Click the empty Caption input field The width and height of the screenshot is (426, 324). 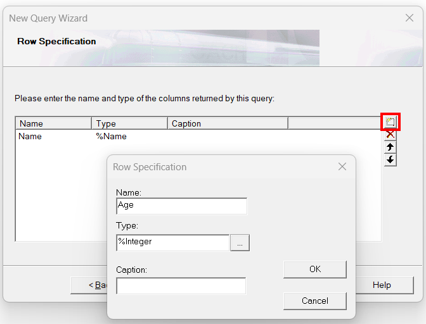click(181, 286)
